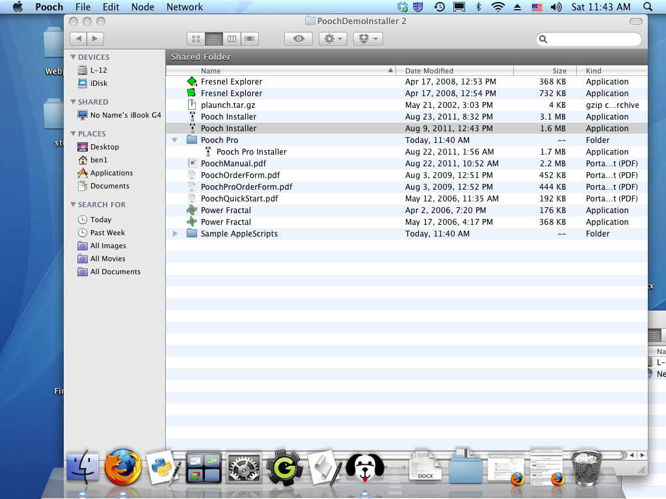Click Finder icon in the Dock

(83, 468)
